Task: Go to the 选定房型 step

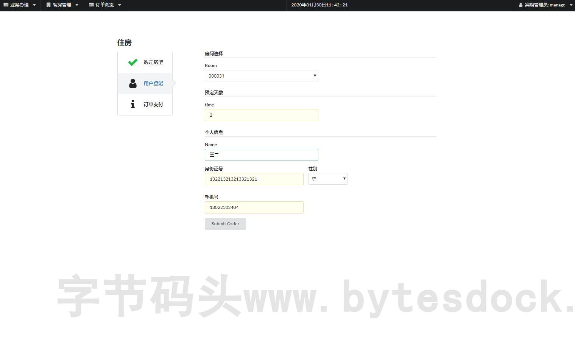Action: click(x=145, y=62)
